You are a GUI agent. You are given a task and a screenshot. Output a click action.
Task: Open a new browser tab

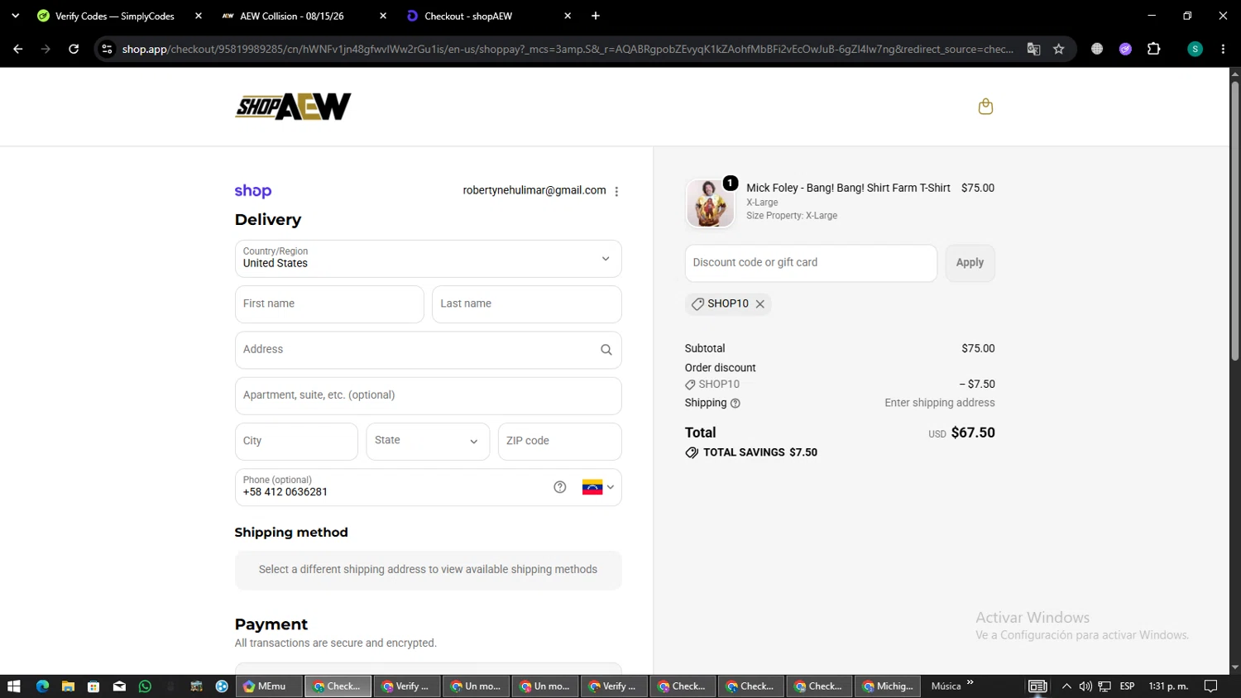point(596,16)
